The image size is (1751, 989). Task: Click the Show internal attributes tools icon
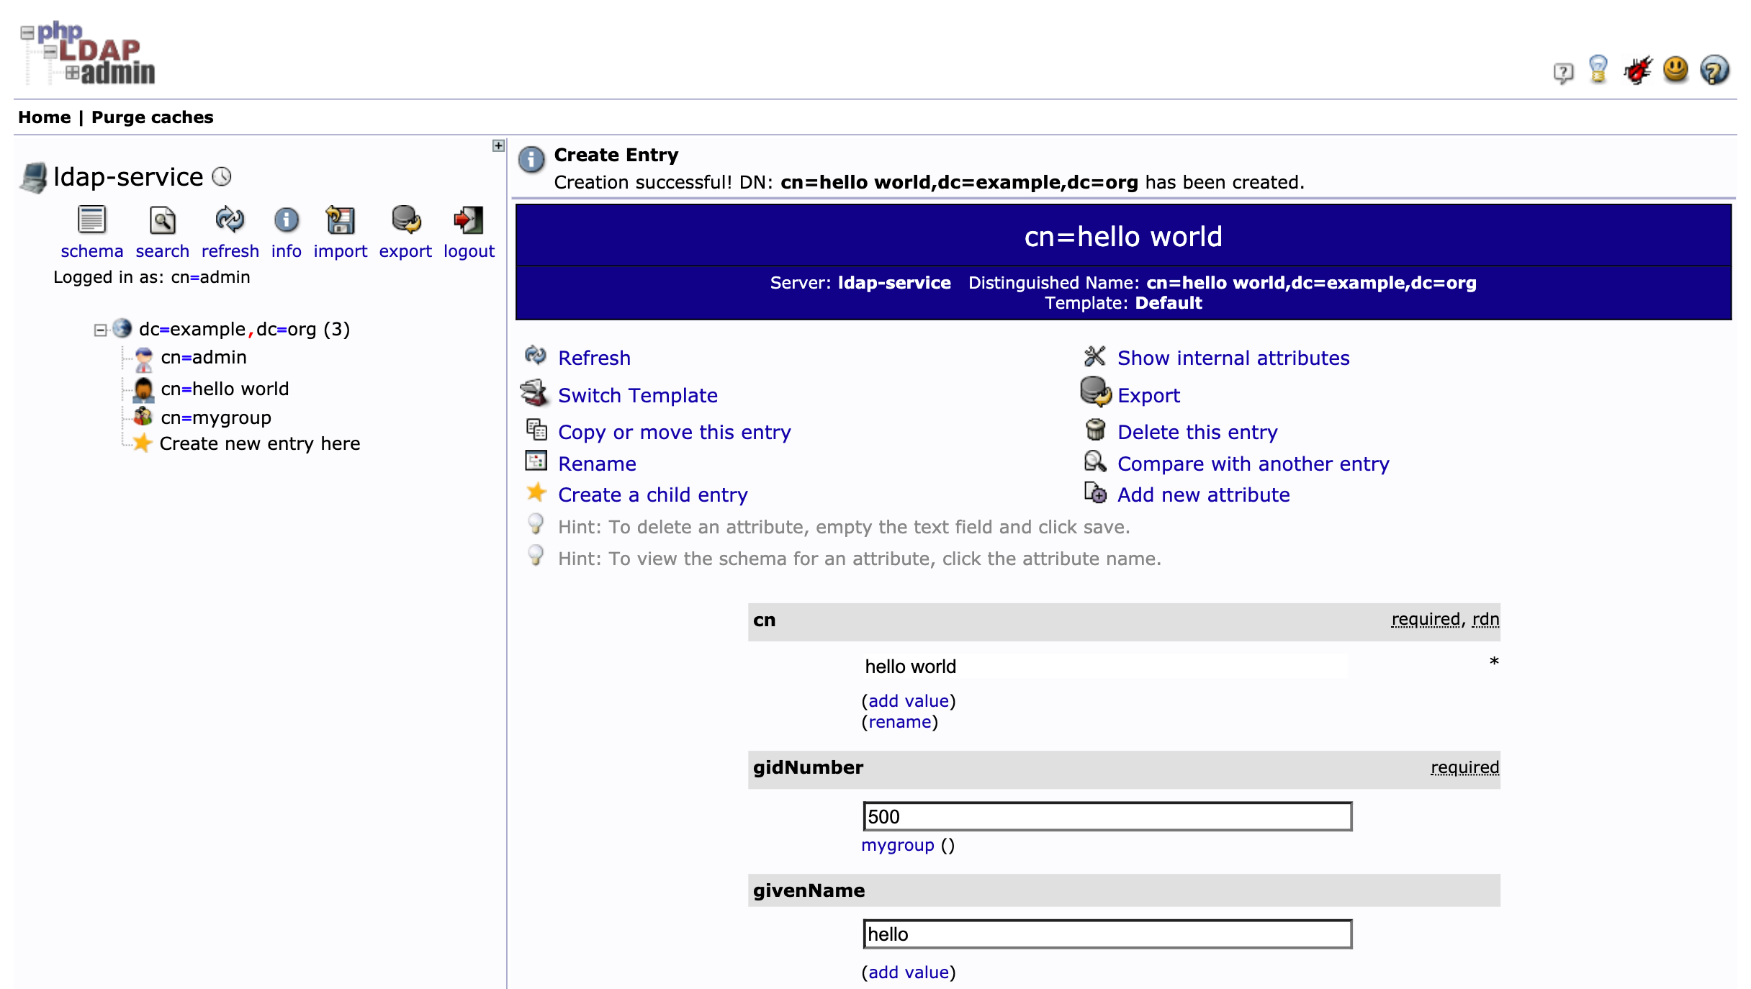click(1094, 356)
